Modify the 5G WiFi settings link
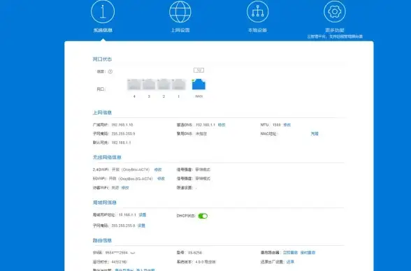 pos(161,179)
